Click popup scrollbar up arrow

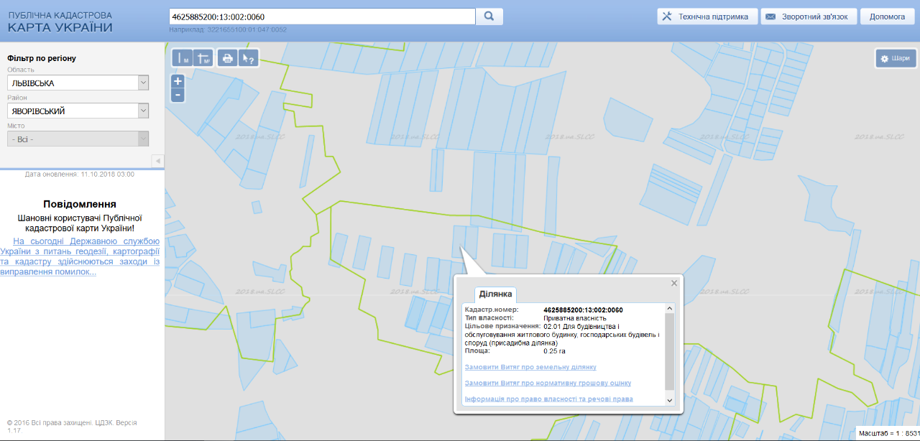point(670,309)
